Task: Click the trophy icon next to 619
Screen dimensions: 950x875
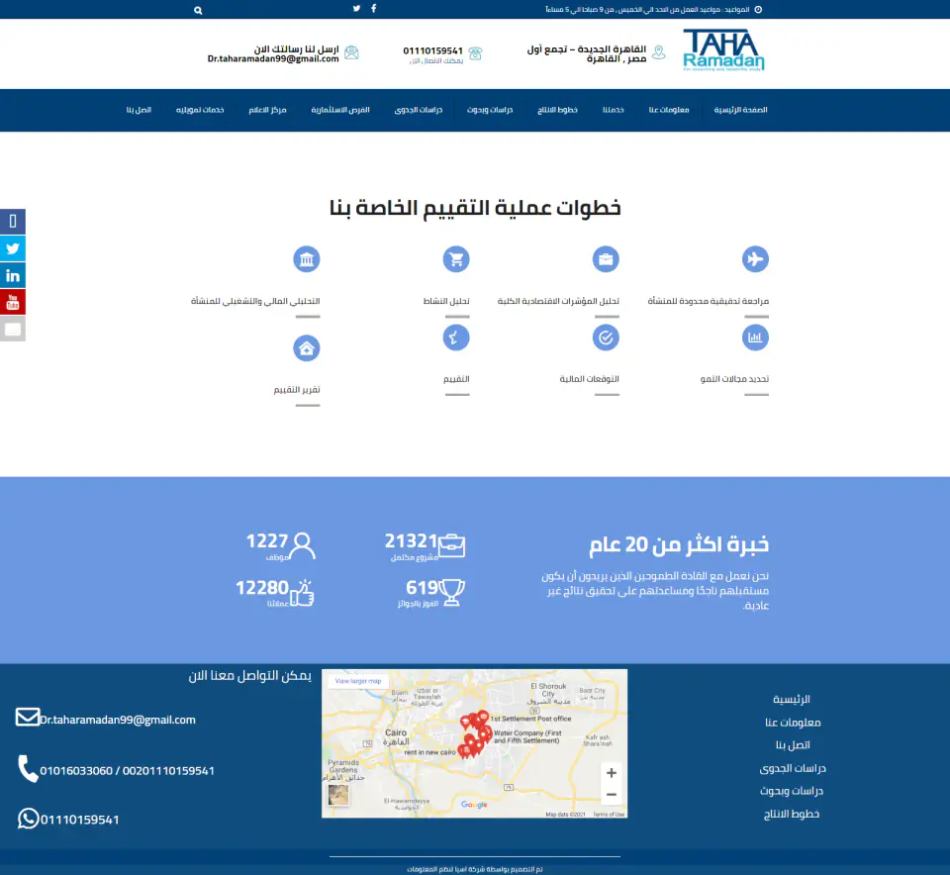Action: [x=452, y=592]
